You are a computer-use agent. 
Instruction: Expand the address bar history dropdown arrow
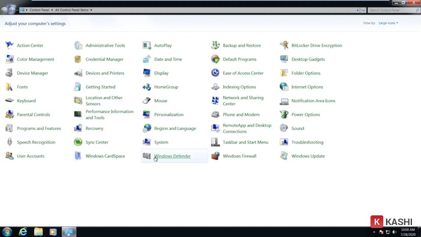point(358,10)
